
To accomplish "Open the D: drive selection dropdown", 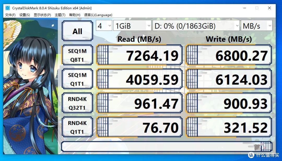I will [x=196, y=26].
